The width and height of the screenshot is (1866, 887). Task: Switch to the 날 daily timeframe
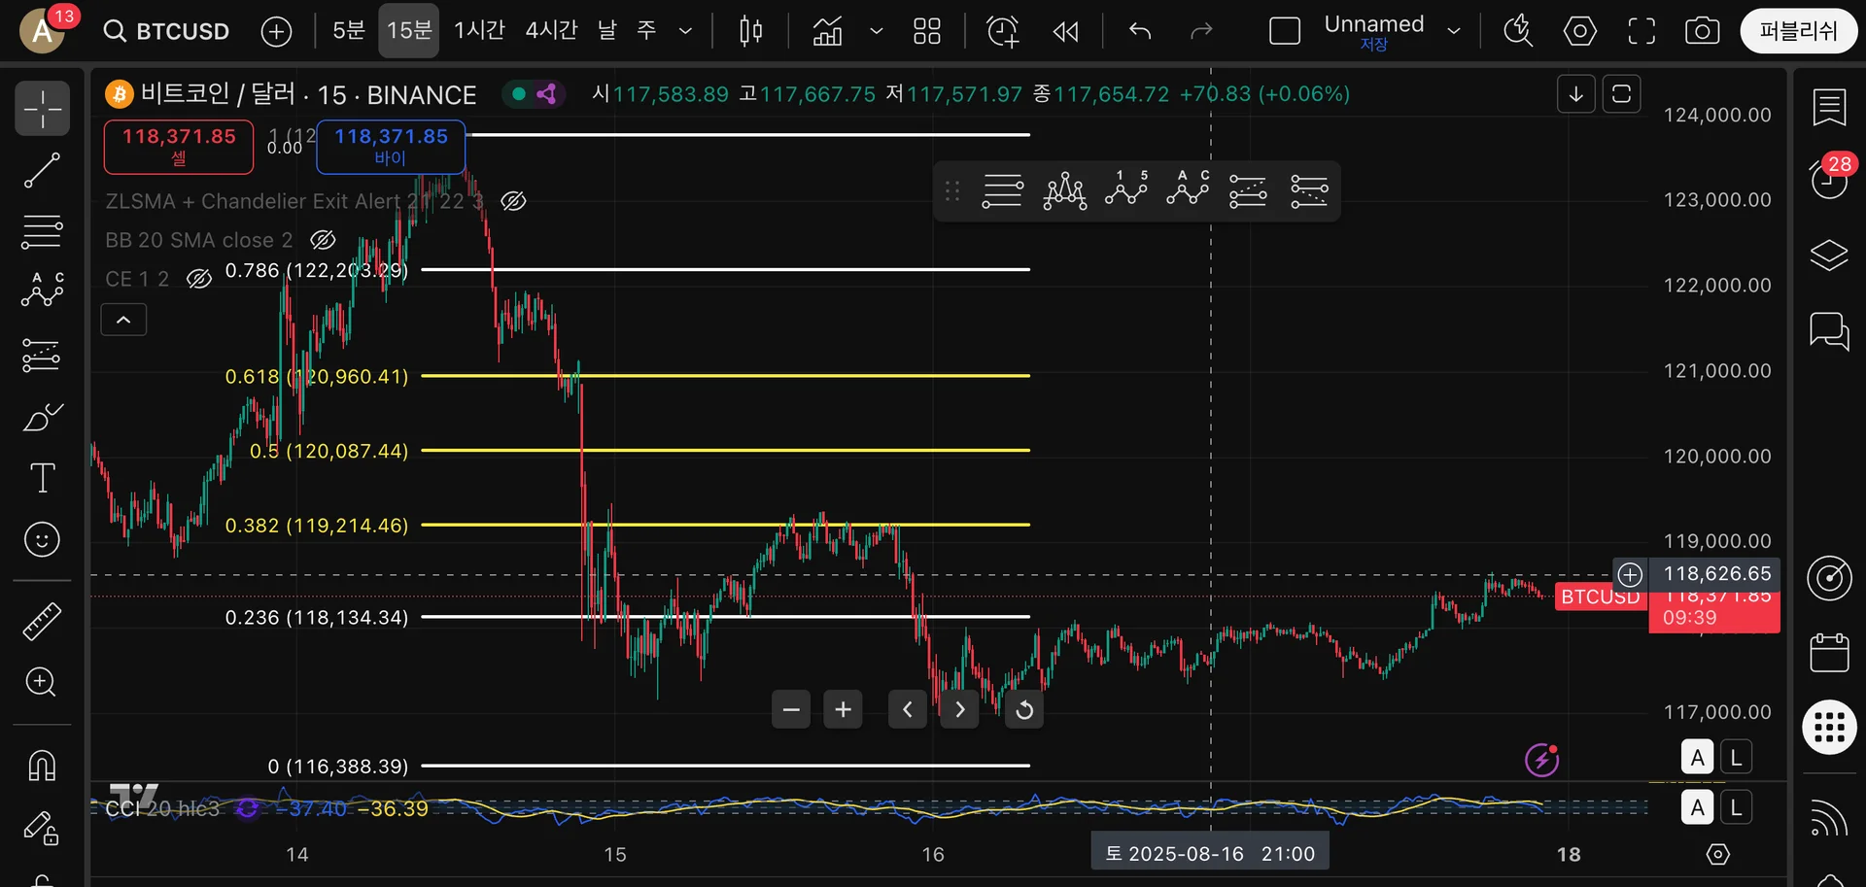click(607, 31)
